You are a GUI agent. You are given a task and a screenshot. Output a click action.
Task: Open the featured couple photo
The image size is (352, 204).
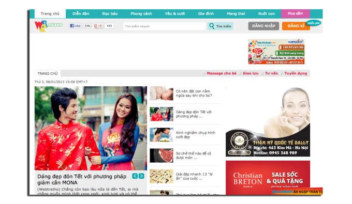coord(91,128)
